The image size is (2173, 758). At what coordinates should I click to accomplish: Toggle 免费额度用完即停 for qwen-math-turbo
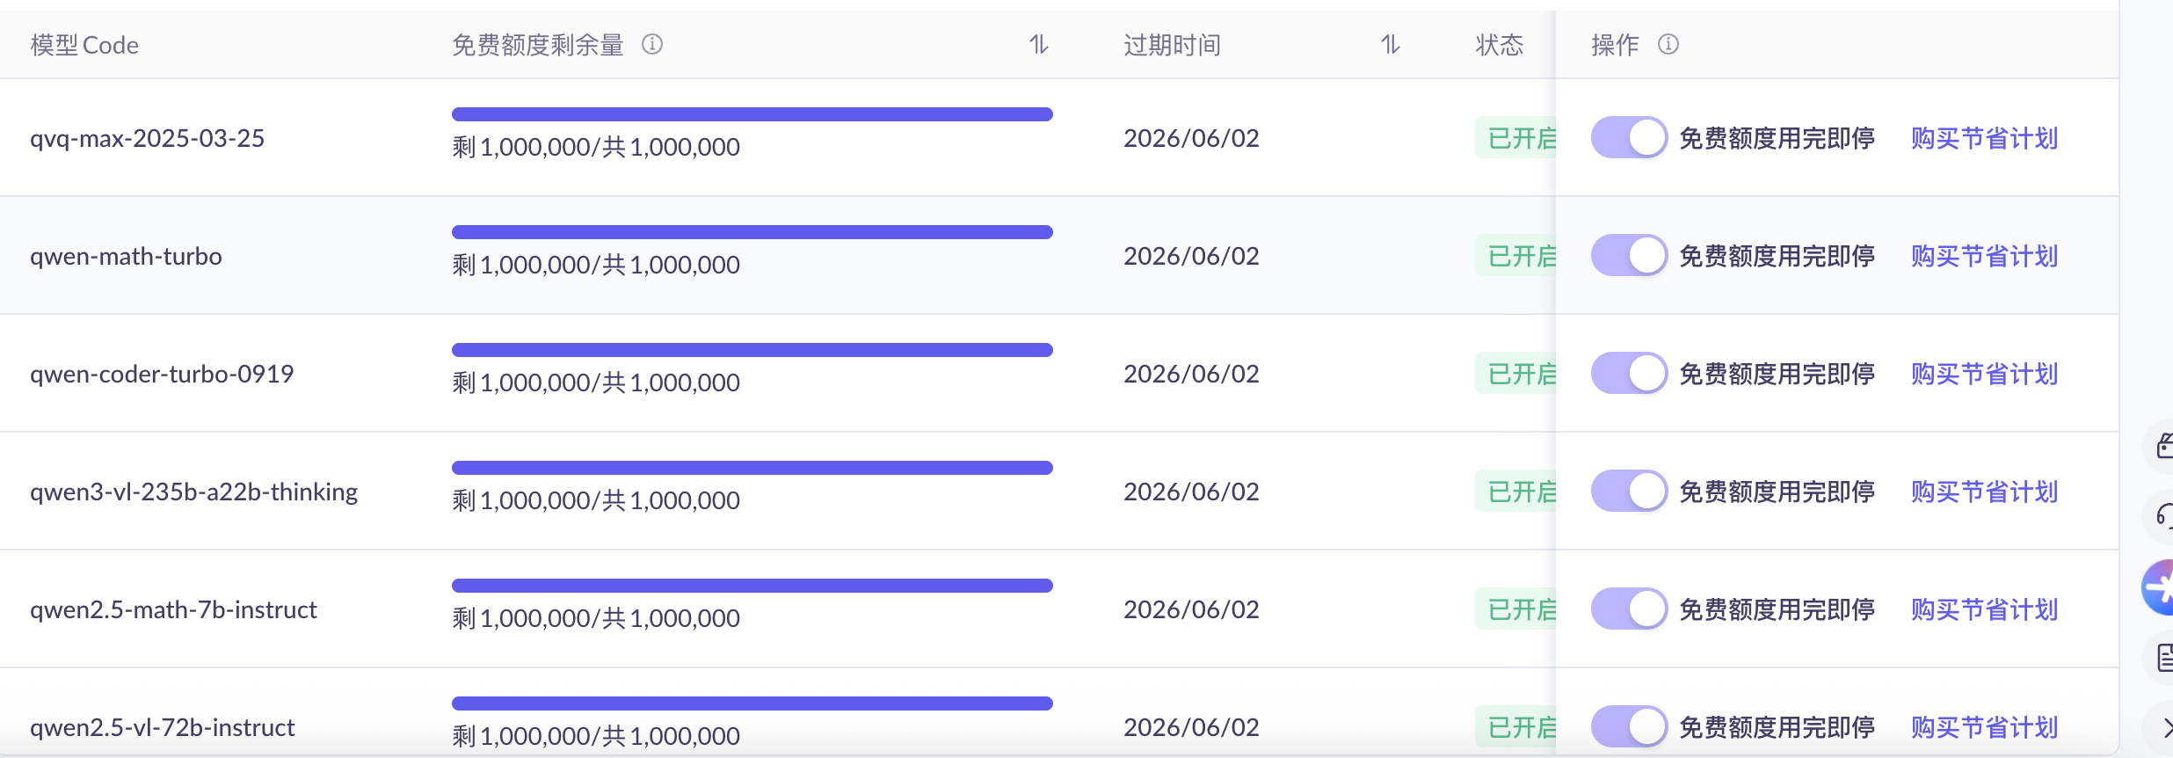point(1629,255)
